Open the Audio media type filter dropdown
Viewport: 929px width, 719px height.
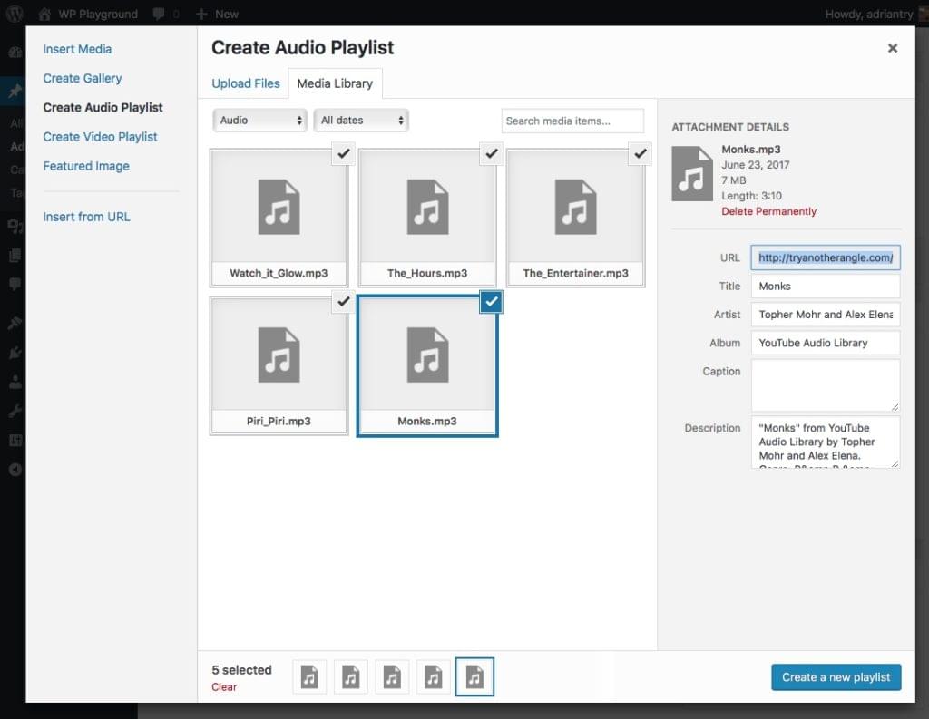pyautogui.click(x=259, y=119)
